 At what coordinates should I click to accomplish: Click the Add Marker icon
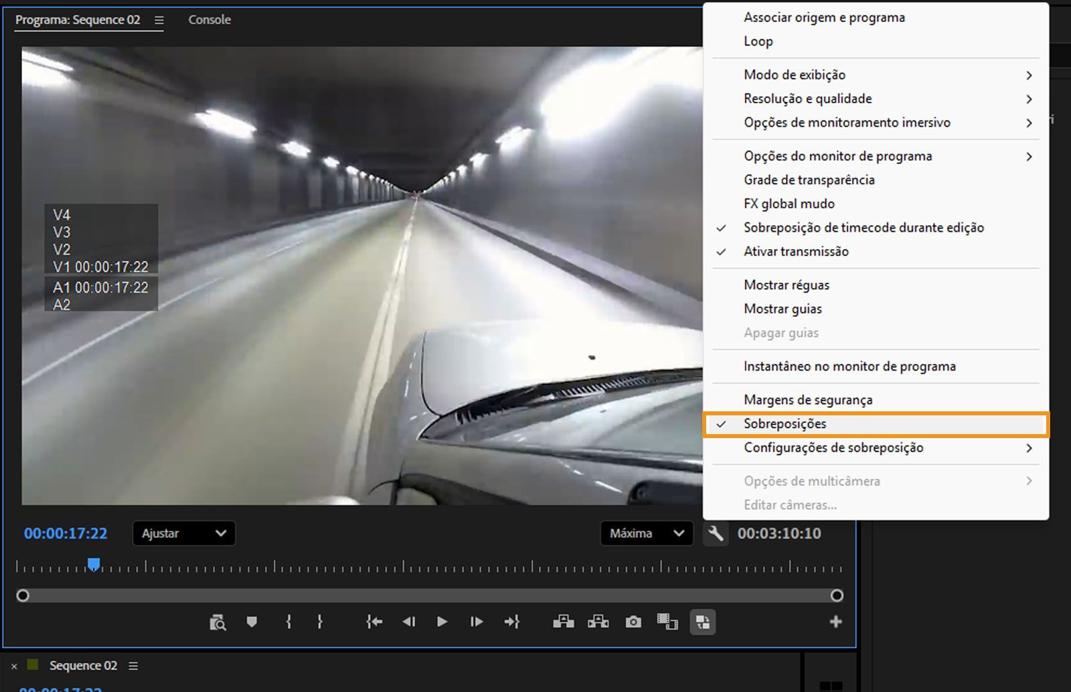click(x=251, y=622)
